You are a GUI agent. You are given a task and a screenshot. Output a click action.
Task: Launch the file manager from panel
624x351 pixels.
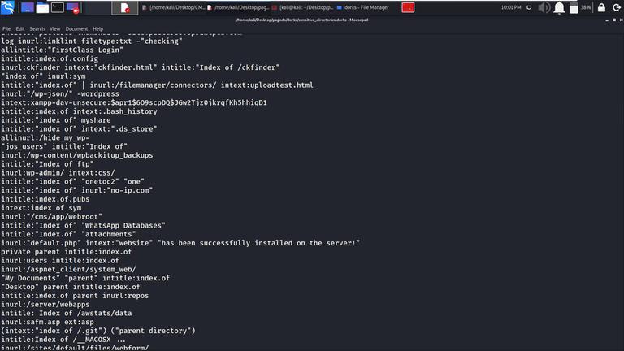click(42, 7)
